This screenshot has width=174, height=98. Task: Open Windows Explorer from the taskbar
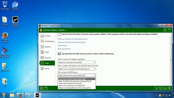[12, 95]
